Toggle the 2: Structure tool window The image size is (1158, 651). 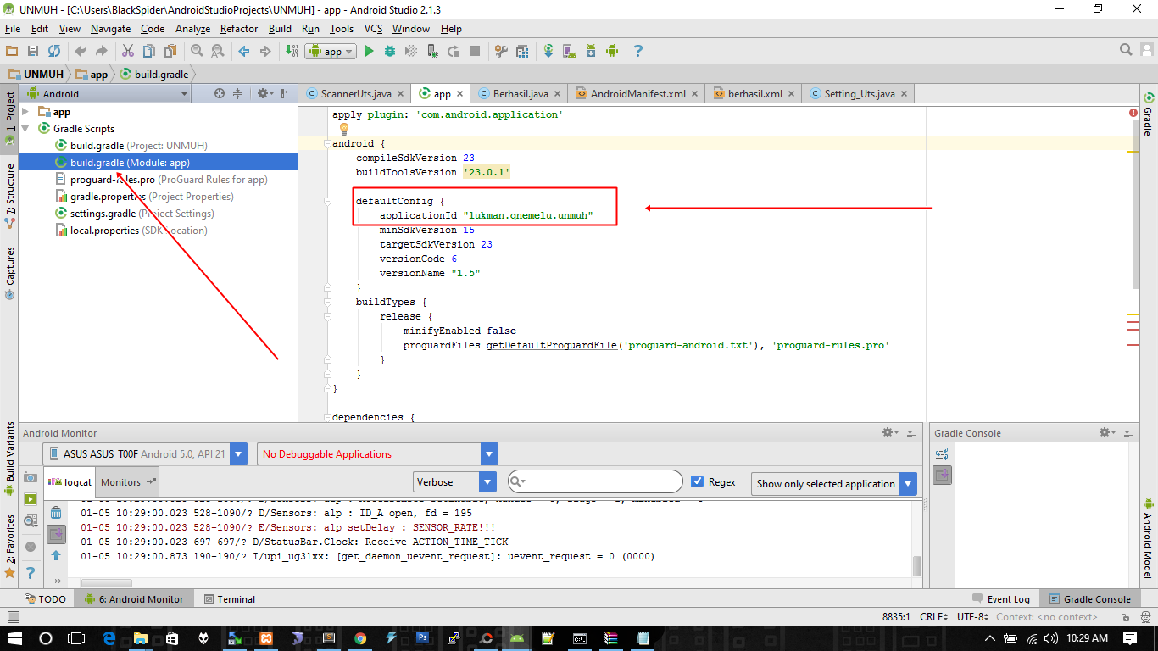coord(9,196)
